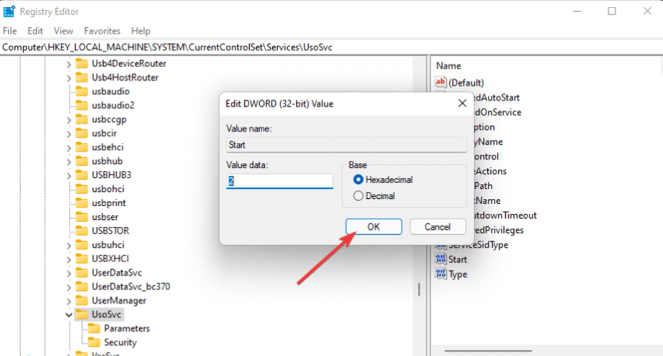Expand the UserDataSvc key
The height and width of the screenshot is (356, 663).
point(68,273)
